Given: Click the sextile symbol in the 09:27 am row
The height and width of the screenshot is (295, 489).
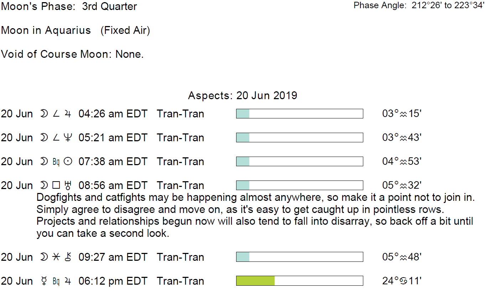Looking at the screenshot, I should [x=56, y=258].
